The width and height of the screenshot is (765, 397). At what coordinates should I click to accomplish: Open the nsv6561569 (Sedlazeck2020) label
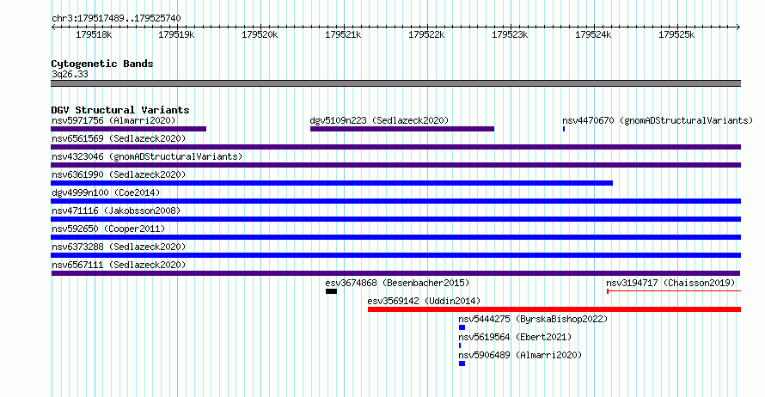tap(119, 138)
